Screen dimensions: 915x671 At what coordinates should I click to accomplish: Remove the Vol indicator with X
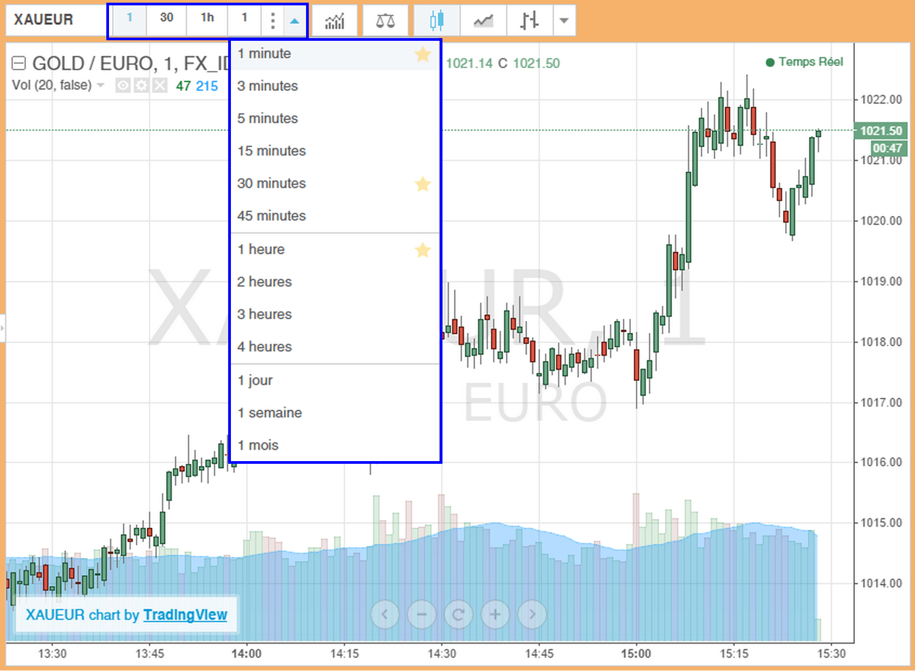(x=159, y=85)
